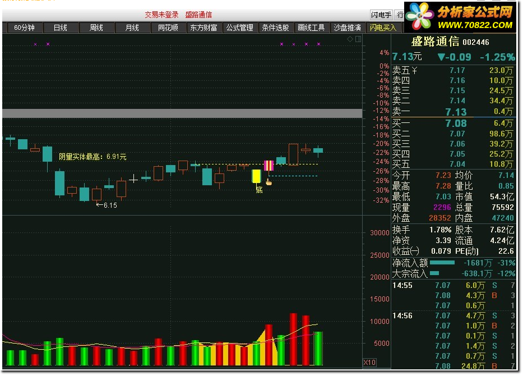Click 闪电买入 quick buy

[383, 28]
